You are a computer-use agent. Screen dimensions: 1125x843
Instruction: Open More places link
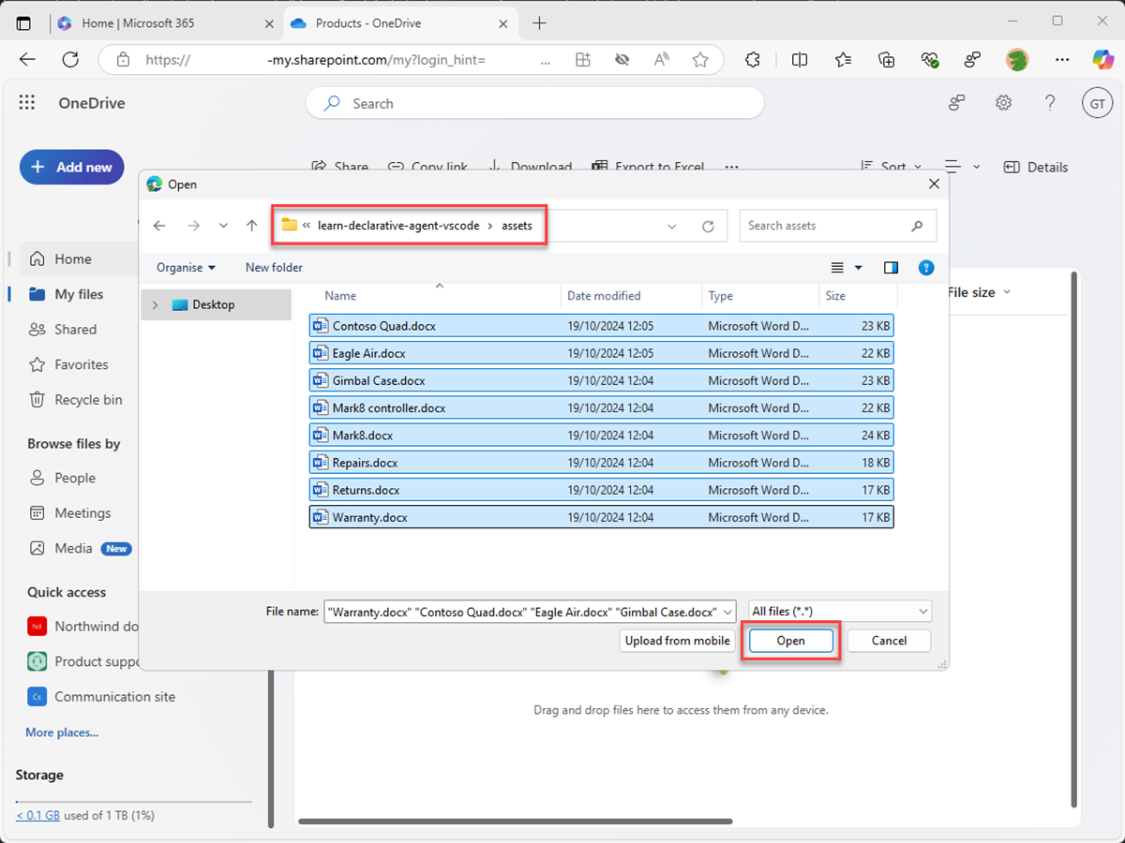[62, 732]
